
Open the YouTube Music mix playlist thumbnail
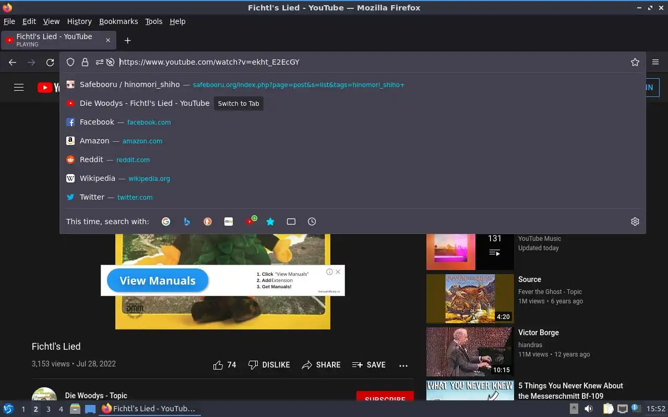(x=470, y=252)
